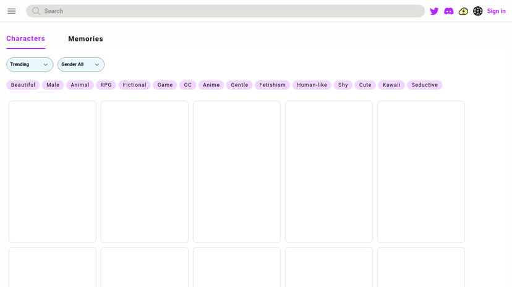Open the Discord link icon
The image size is (512, 287).
coord(449,11)
